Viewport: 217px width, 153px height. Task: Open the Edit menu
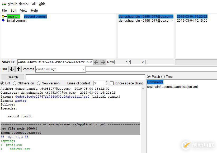(x=13, y=11)
